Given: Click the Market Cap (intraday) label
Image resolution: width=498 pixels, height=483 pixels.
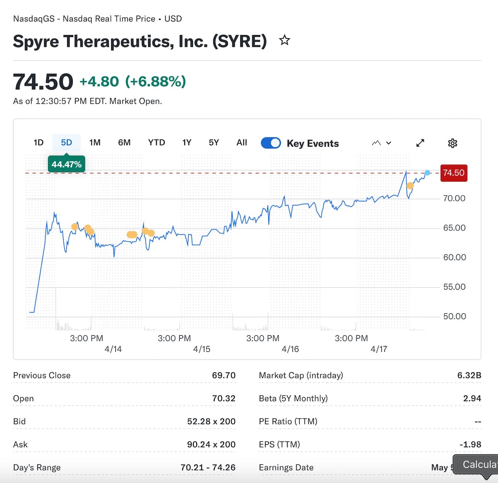Looking at the screenshot, I should pos(301,376).
